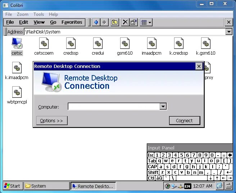This screenshot has height=193, width=236.
Task: Expand the Address bar dropdown
Action: coord(229,32)
